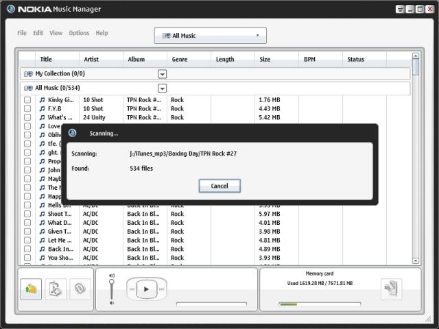This screenshot has width=439, height=329.
Task: Click the Scanning dialog title icon
Action: click(72, 133)
